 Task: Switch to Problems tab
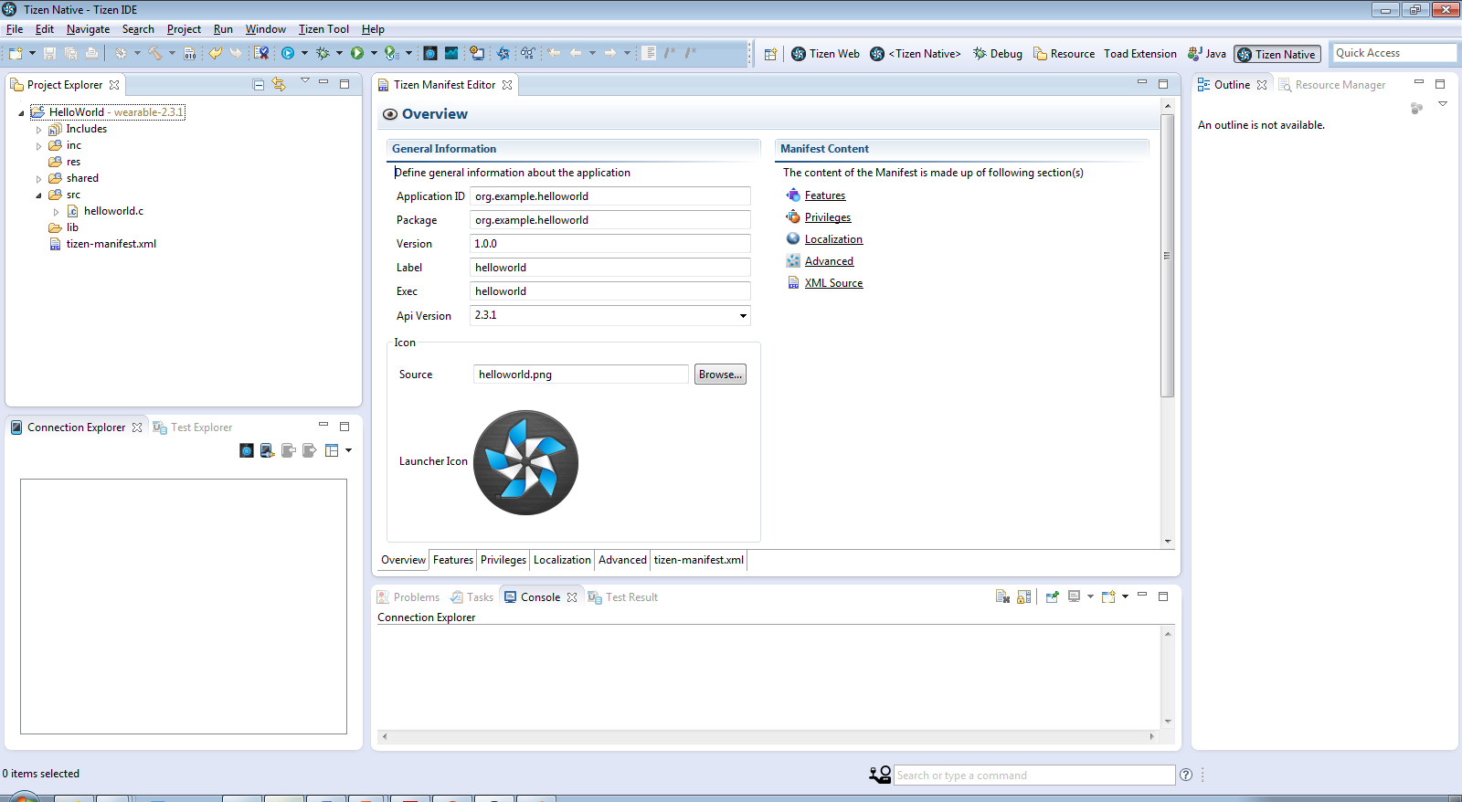(x=408, y=597)
